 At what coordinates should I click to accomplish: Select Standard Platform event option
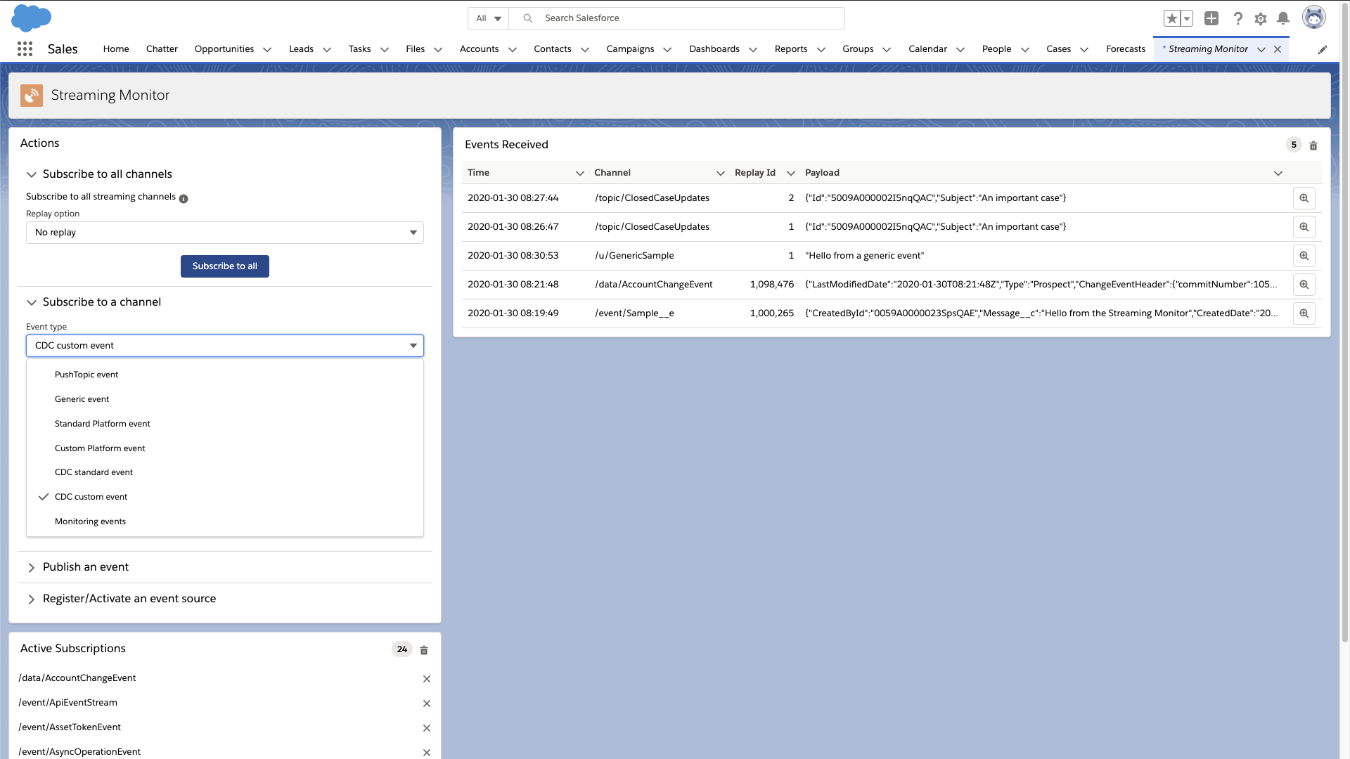coord(225,424)
